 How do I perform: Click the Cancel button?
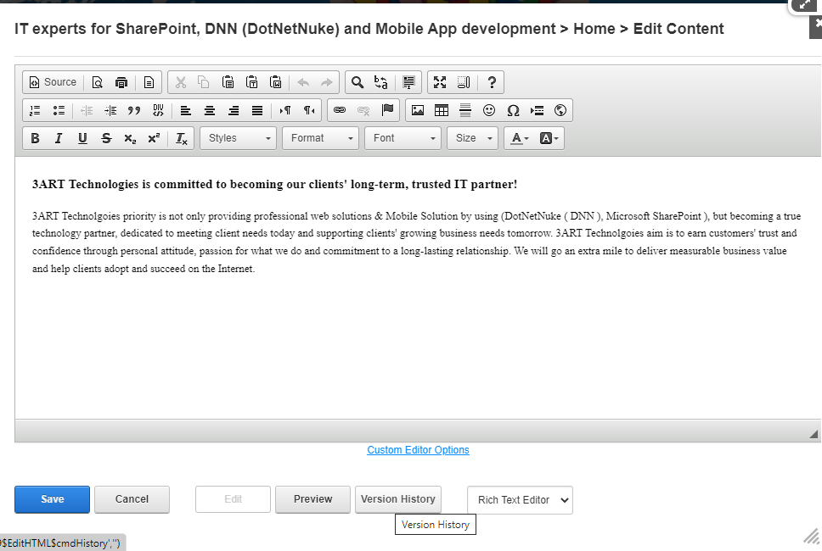click(132, 499)
